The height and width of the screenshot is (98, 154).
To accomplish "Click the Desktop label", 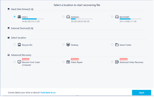I will coord(75,45).
